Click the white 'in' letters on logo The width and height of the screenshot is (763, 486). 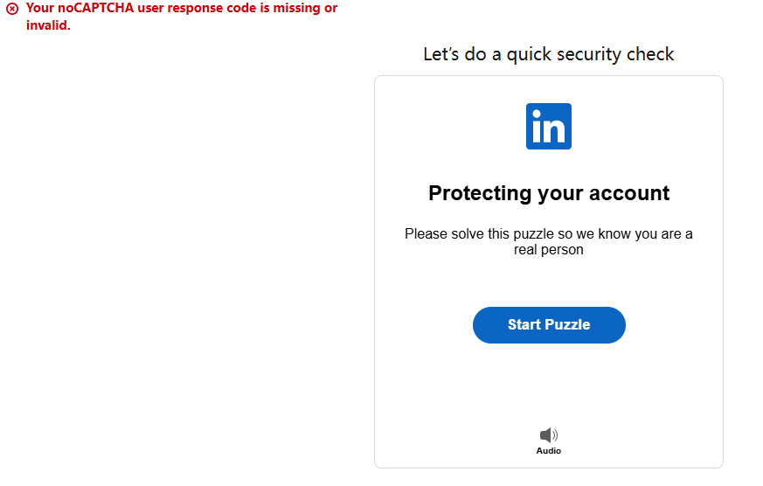(x=548, y=127)
